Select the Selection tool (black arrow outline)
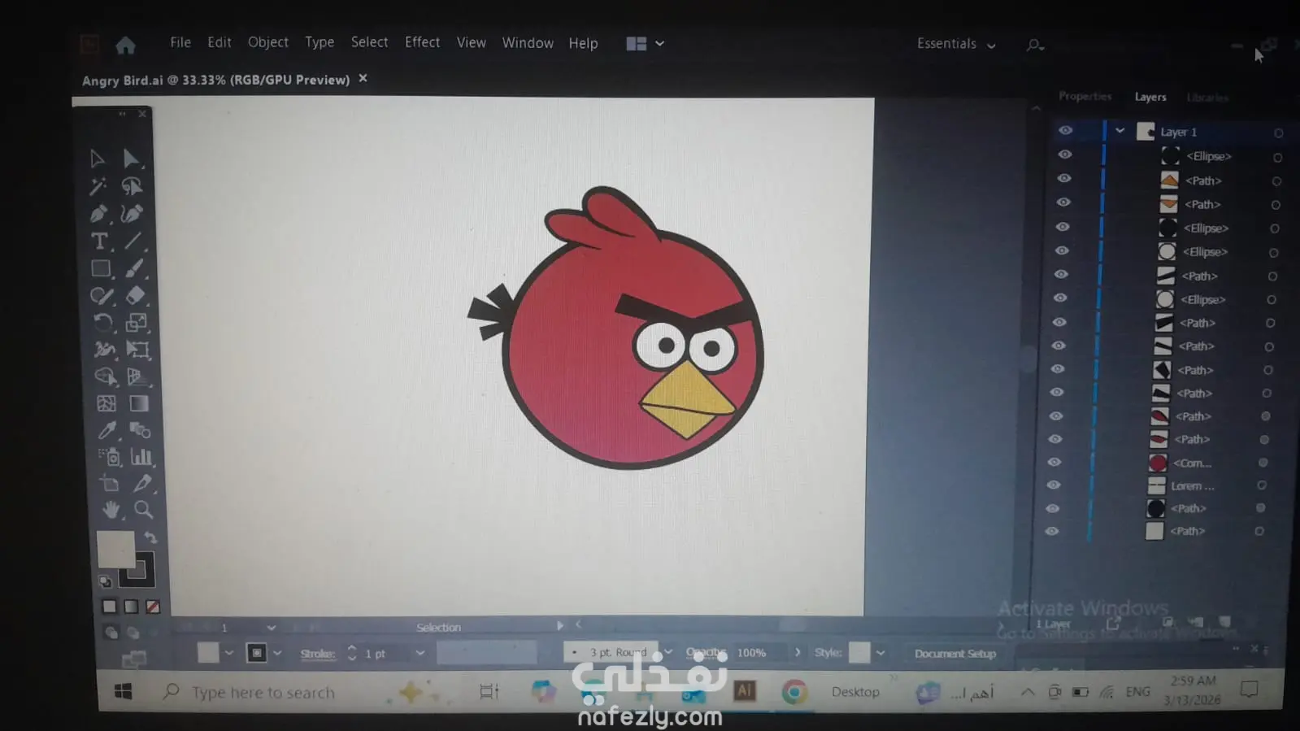 click(x=98, y=159)
